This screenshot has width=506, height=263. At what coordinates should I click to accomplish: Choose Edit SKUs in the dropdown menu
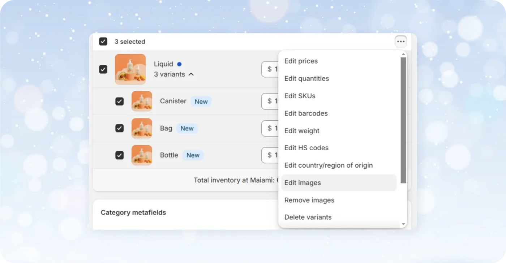(300, 96)
